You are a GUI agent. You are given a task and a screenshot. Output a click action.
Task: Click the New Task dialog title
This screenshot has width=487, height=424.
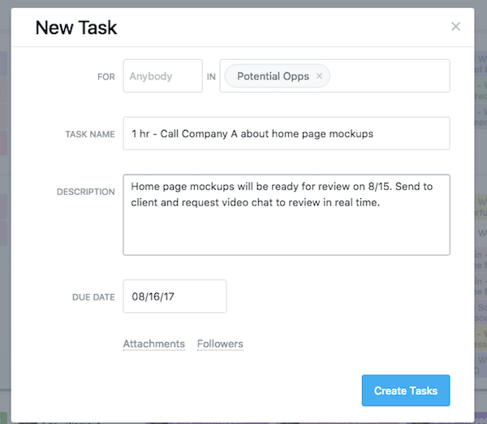tap(76, 28)
